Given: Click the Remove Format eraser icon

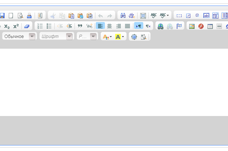Looking at the screenshot, I should click(27, 26).
